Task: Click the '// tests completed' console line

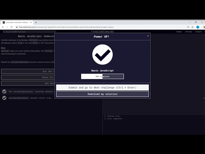Action: click(113, 119)
